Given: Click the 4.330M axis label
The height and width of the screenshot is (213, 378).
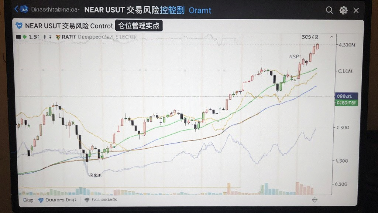Looking at the screenshot, I should click(347, 45).
